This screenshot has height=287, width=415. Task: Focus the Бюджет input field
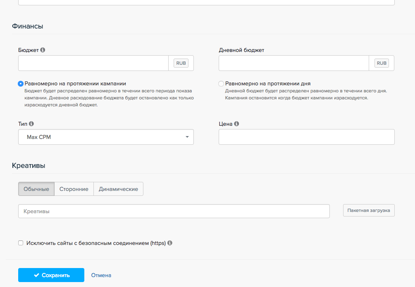93,63
